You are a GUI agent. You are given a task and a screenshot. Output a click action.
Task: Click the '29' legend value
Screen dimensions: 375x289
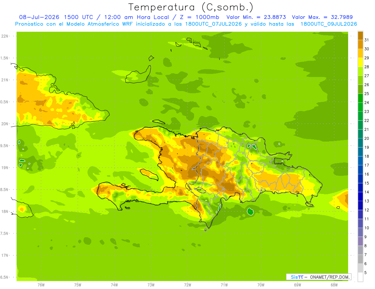367,58
